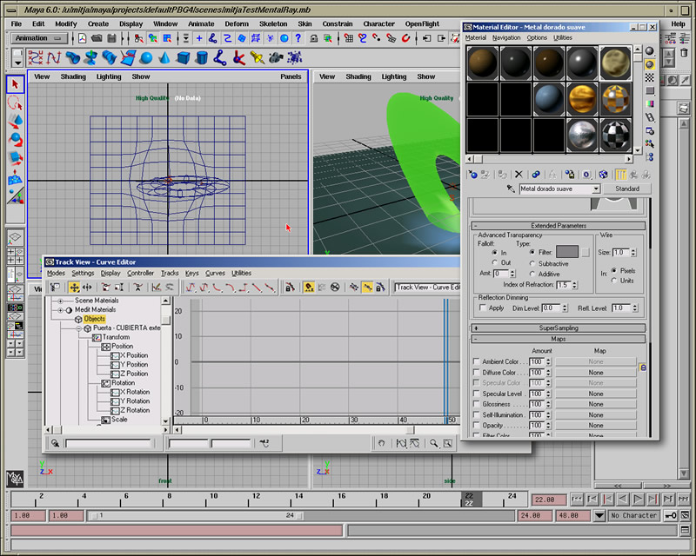Play the animation backward
The width and height of the screenshot is (696, 556).
(623, 500)
